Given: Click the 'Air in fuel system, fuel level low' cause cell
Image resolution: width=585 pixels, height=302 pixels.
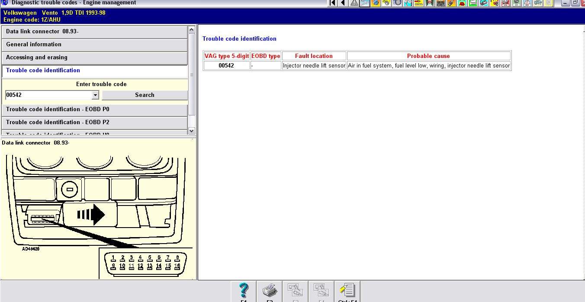Looking at the screenshot, I should 429,66.
